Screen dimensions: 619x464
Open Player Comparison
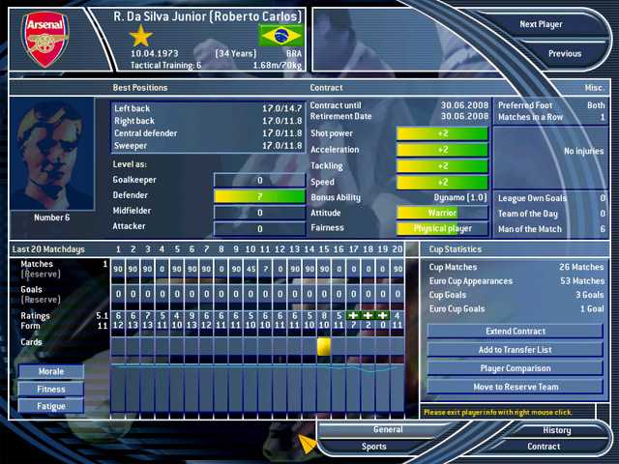point(515,368)
